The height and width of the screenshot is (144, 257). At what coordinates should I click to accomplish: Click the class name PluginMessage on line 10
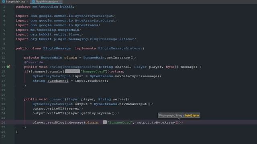[57, 48]
